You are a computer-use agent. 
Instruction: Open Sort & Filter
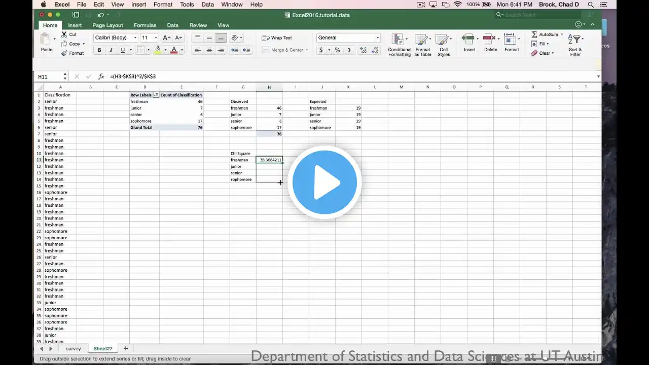coord(575,45)
